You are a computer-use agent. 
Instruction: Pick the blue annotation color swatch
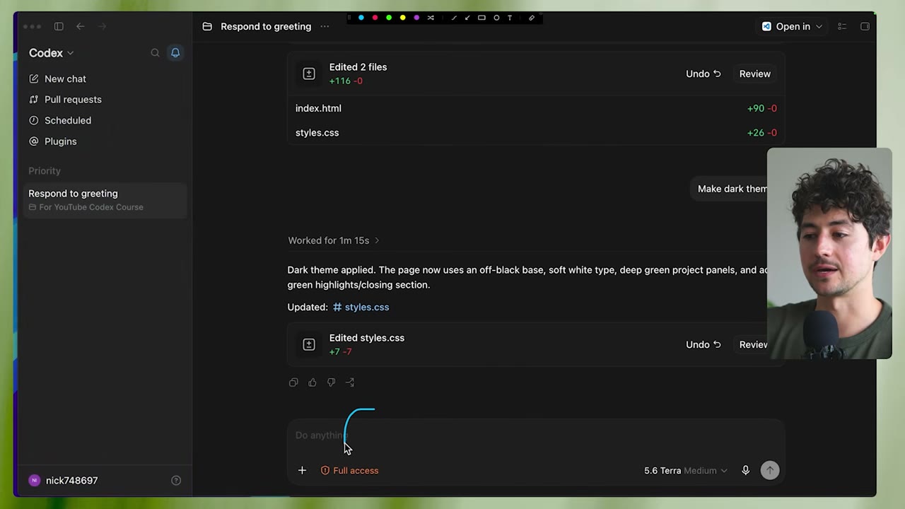pos(361,18)
